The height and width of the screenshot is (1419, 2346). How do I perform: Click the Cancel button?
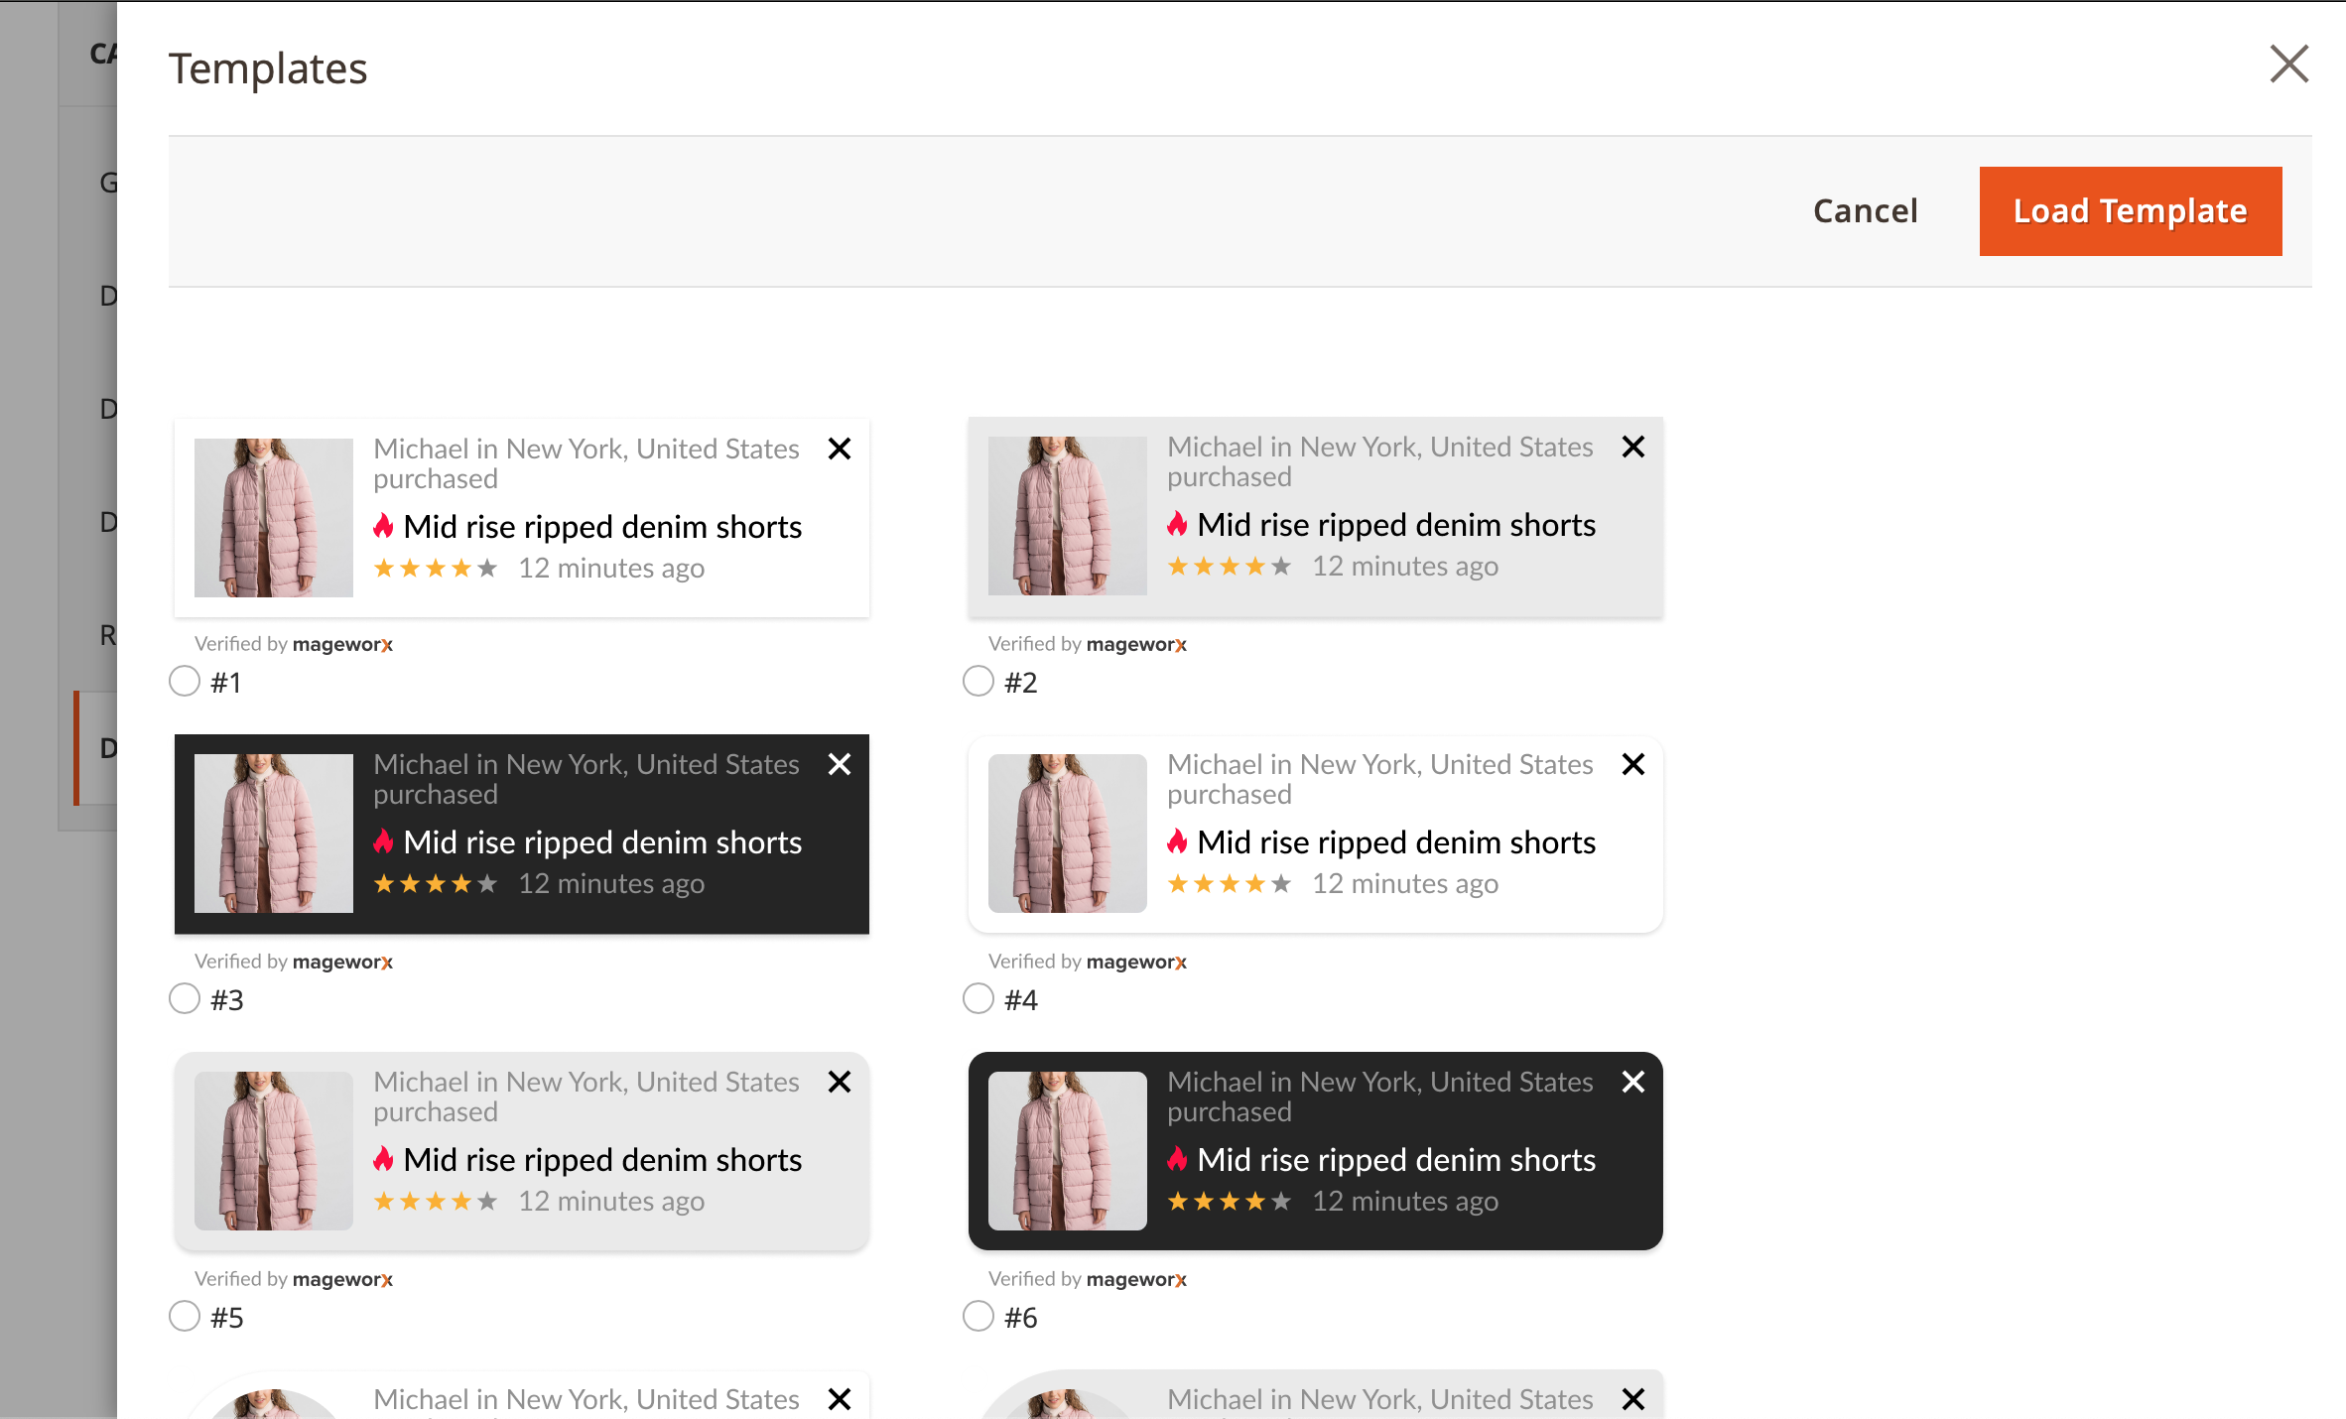[x=1865, y=211]
